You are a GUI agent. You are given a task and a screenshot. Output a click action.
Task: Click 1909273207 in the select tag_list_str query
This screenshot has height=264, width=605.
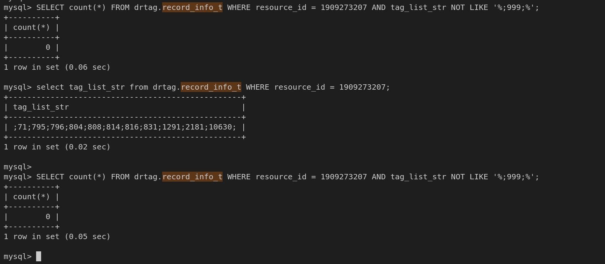(362, 87)
